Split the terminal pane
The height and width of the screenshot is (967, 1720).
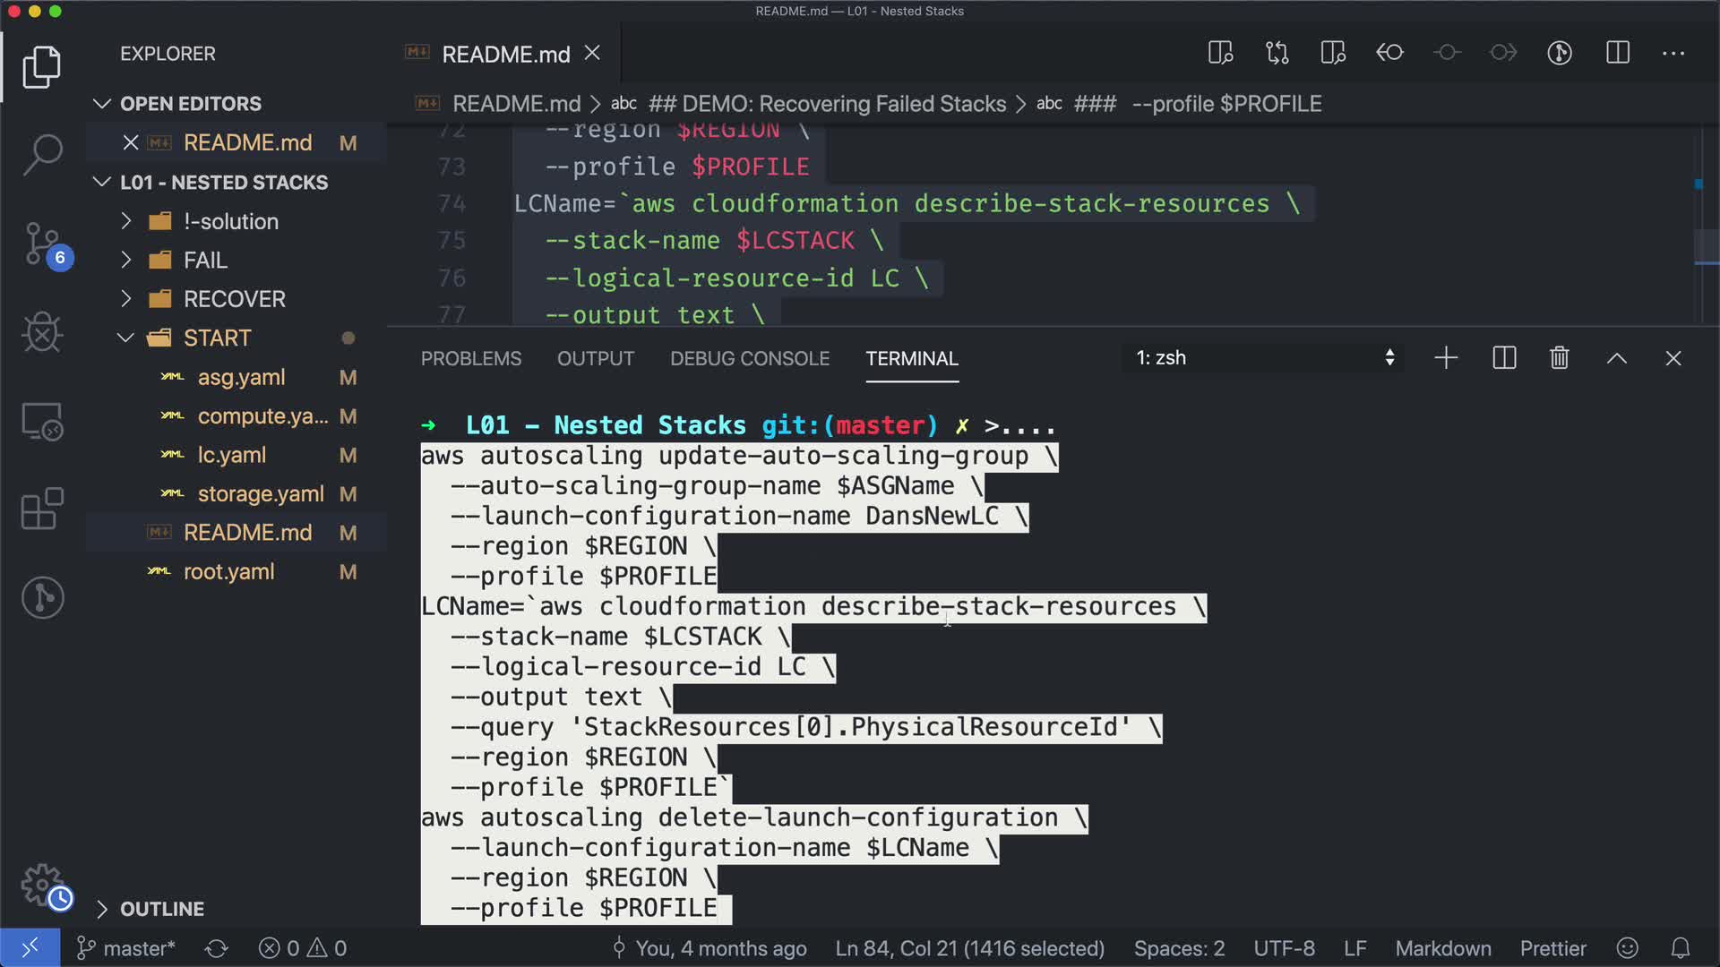pyautogui.click(x=1504, y=358)
